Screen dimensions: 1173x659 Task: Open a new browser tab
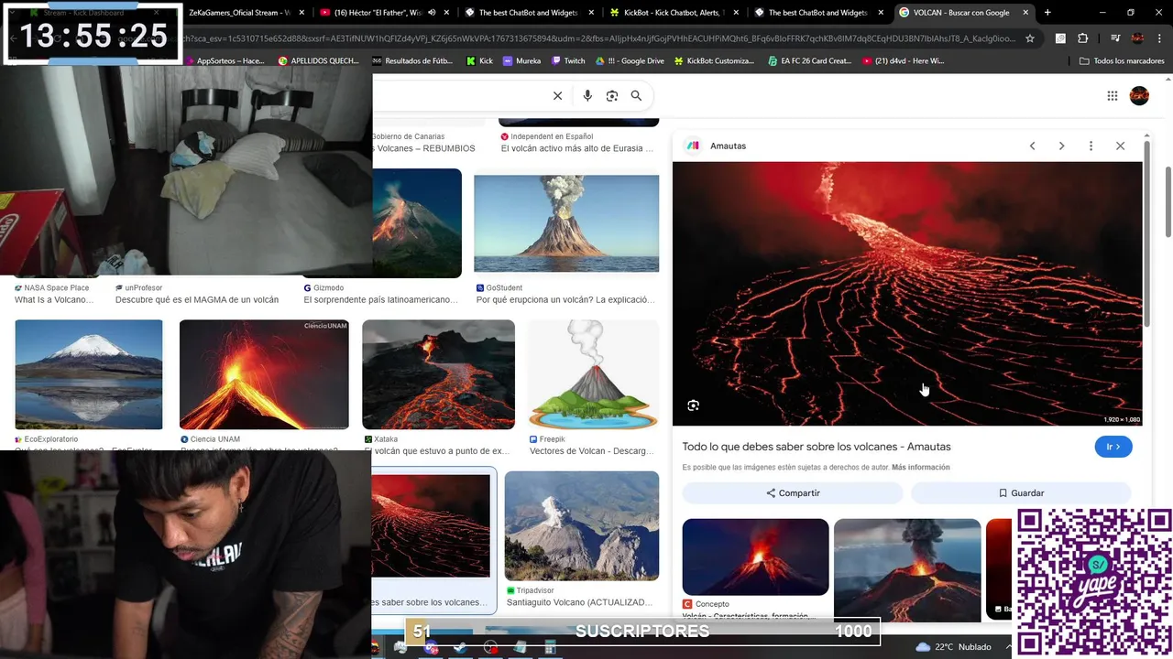point(1047,13)
